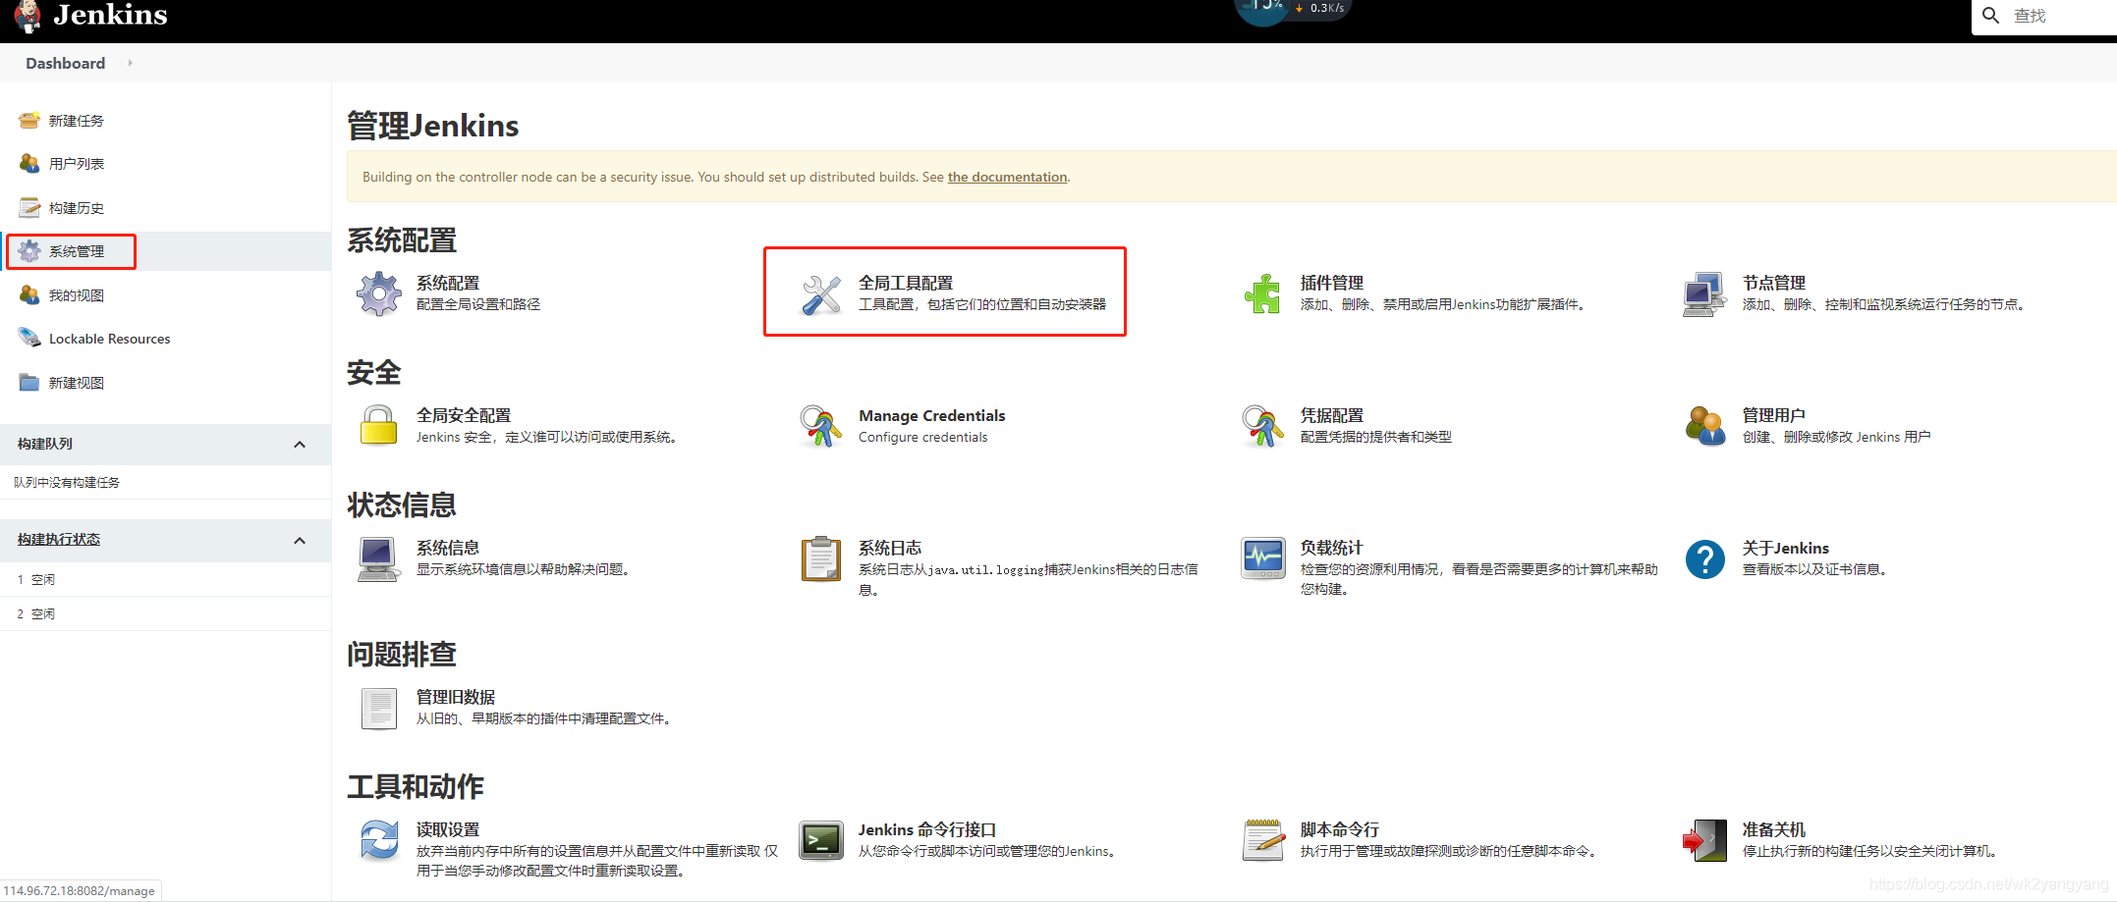Click the 系统信息 monitor icon
The image size is (2117, 902).
pos(378,558)
